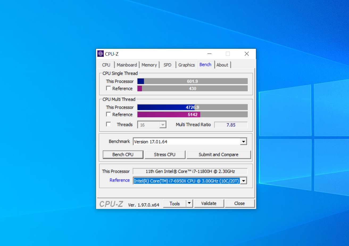This screenshot has height=246, width=349.
Task: Click the Benchmark label text
Action: [119, 141]
